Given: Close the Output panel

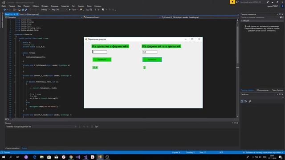Looking at the screenshot, I should (237, 123).
